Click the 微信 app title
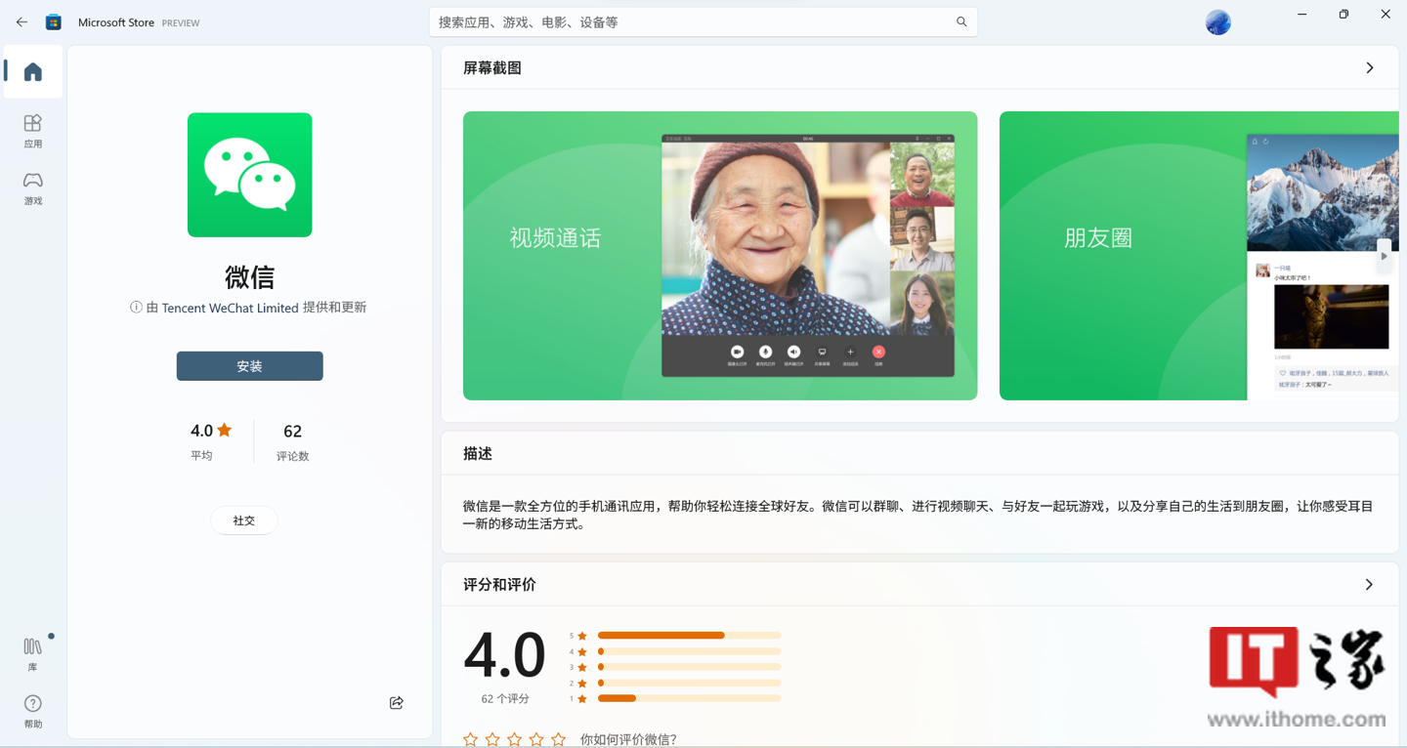This screenshot has height=748, width=1407. (250, 276)
